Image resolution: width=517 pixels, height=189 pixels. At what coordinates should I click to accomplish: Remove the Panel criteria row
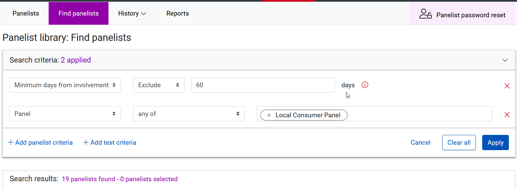(507, 115)
